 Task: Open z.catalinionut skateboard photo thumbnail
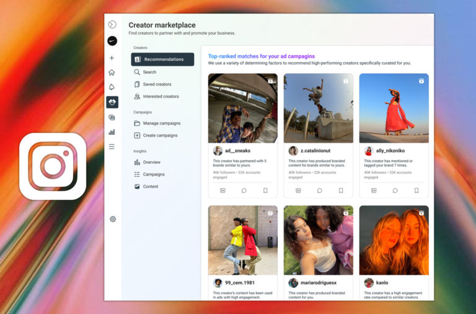coord(319,108)
